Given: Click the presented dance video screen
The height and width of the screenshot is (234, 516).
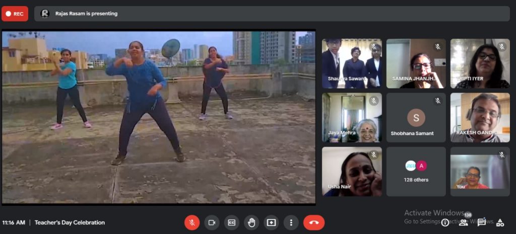Looking at the screenshot, I should (159, 117).
